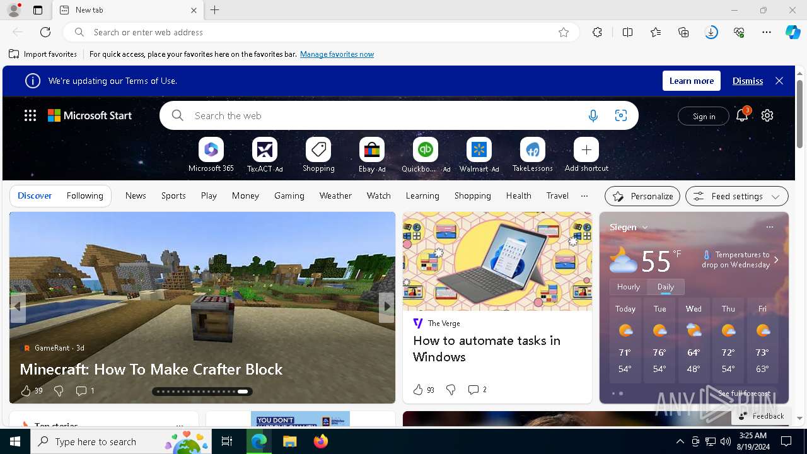Open File Explorer from the taskbar
The width and height of the screenshot is (807, 454).
coord(289,441)
